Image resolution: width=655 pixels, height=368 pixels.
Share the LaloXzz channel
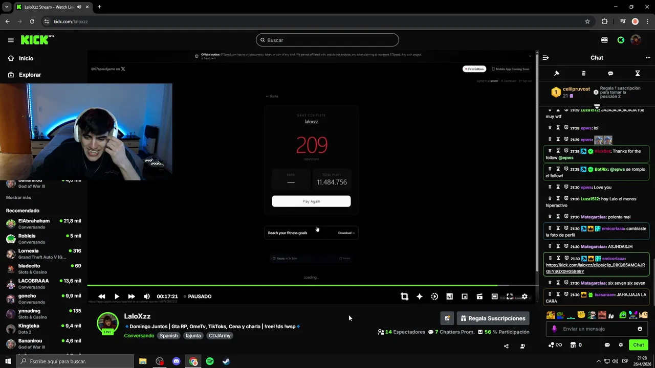506,346
